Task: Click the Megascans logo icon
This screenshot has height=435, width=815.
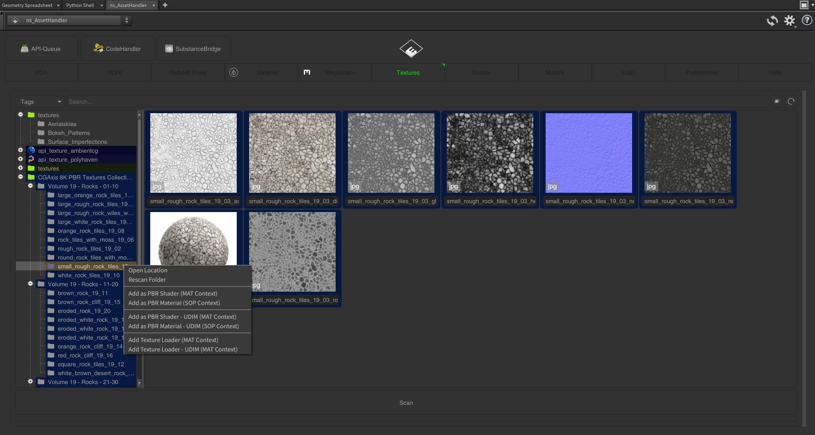Action: pos(307,73)
